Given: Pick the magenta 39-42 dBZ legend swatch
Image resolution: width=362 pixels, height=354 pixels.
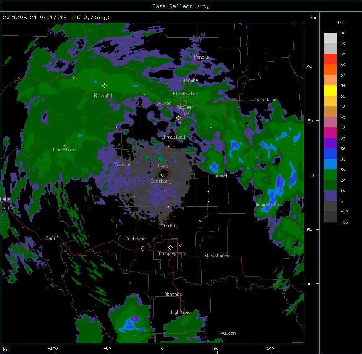Looking at the screenshot, I should pyautogui.click(x=330, y=132).
